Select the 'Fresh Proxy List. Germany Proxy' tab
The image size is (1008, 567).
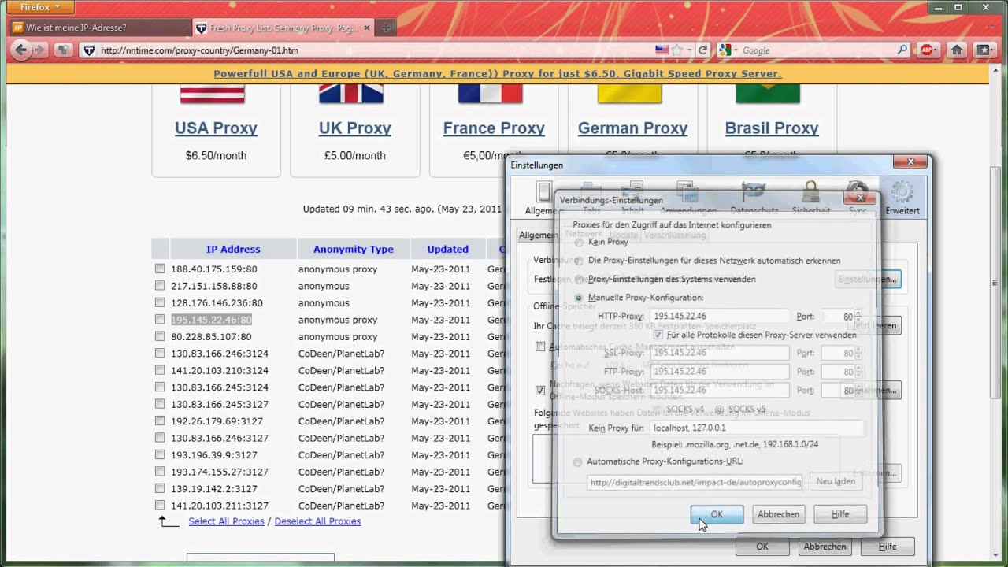283,28
